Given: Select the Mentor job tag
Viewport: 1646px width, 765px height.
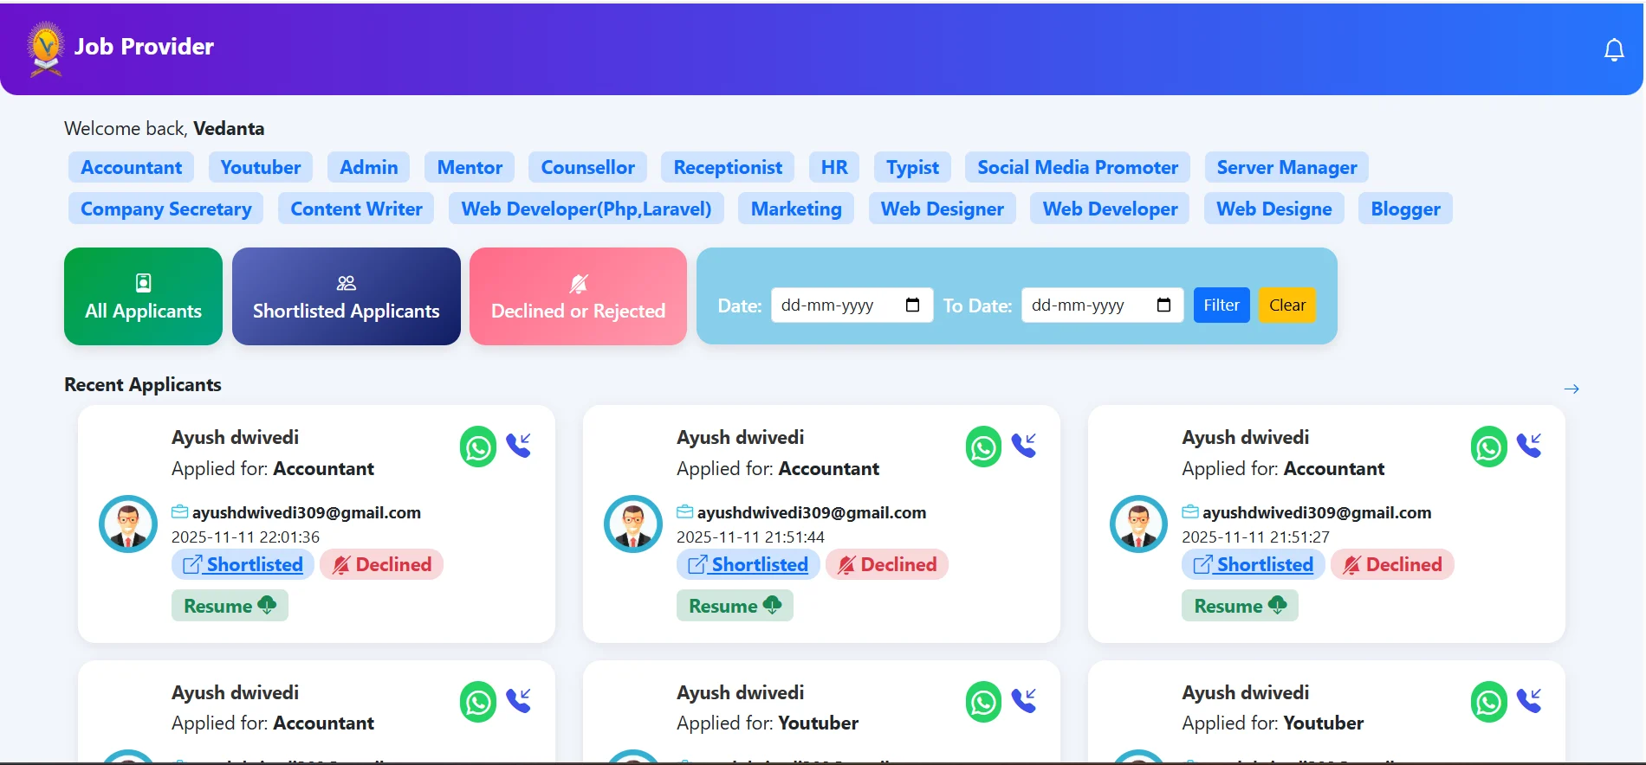Looking at the screenshot, I should click(470, 167).
